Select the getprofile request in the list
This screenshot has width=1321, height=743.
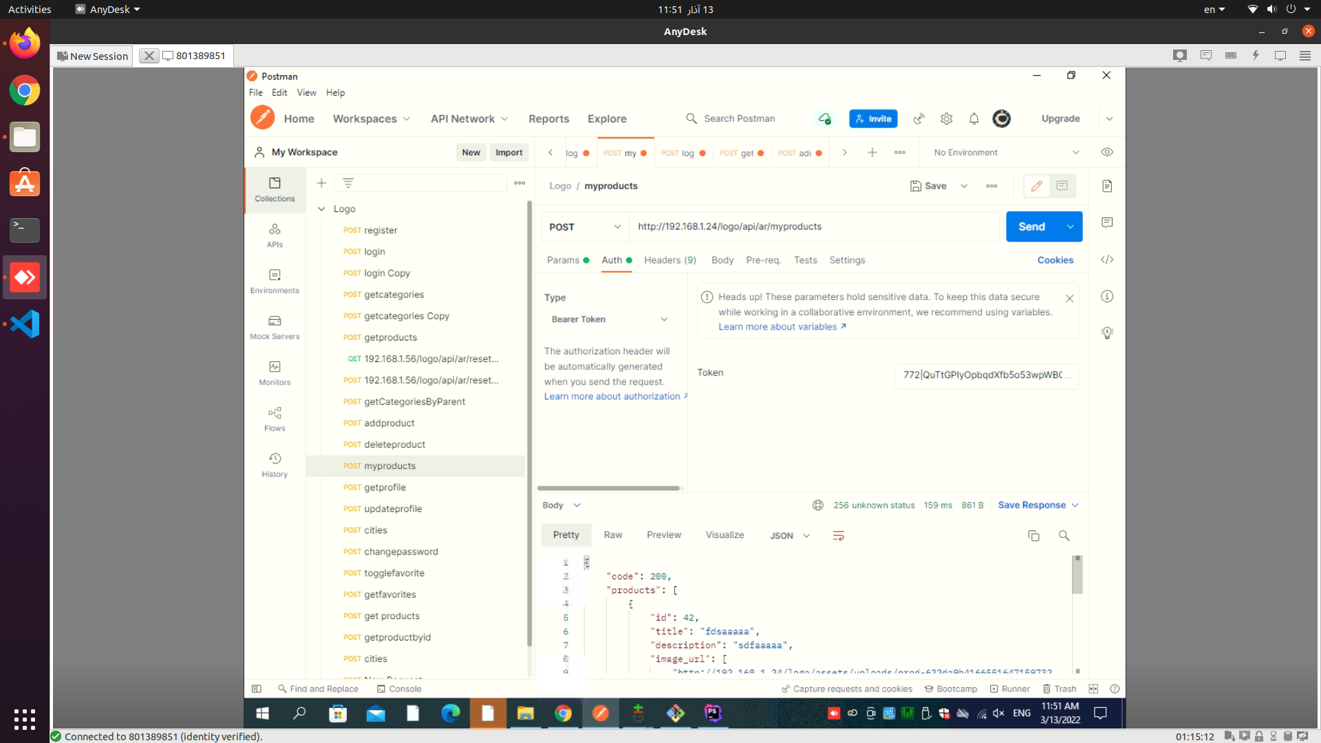pyautogui.click(x=416, y=487)
